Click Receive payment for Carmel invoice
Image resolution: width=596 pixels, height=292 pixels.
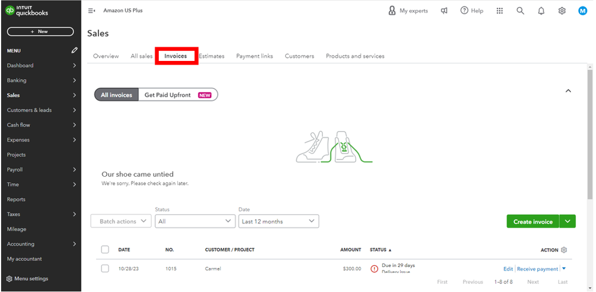[538, 269]
